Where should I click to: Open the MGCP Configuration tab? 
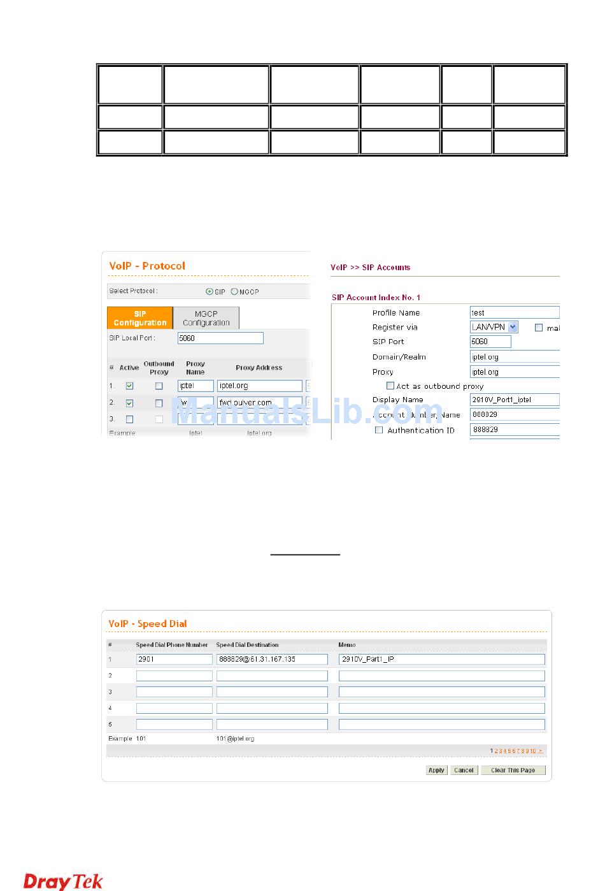206,318
